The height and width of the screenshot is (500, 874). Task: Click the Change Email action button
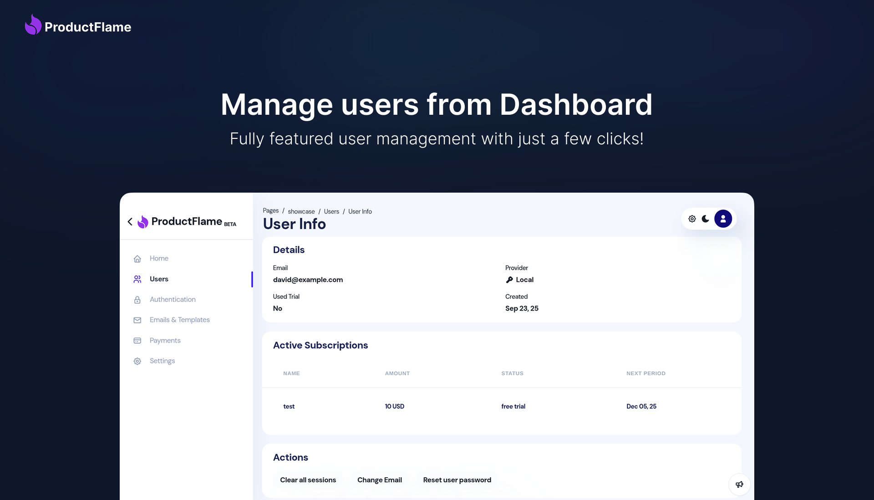point(380,480)
